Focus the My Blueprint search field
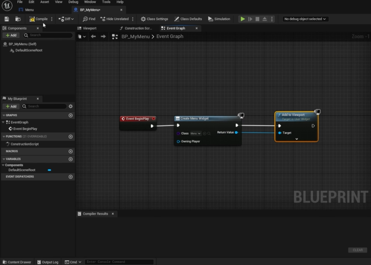 click(x=44, y=106)
